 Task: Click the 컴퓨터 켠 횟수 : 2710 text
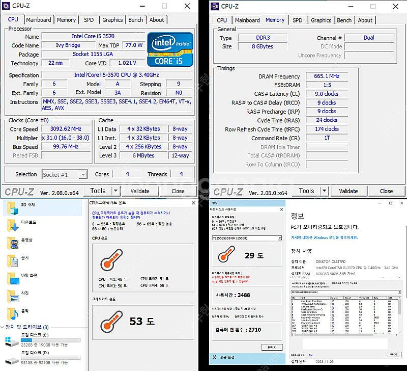pyautogui.click(x=238, y=330)
